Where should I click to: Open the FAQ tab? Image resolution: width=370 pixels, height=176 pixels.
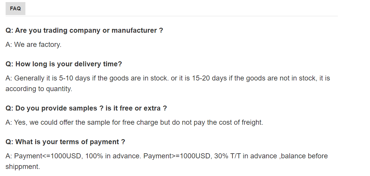point(15,9)
